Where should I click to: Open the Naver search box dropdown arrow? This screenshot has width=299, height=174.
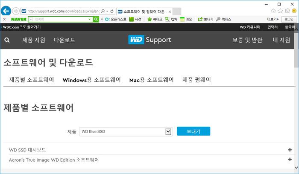[x=89, y=19]
